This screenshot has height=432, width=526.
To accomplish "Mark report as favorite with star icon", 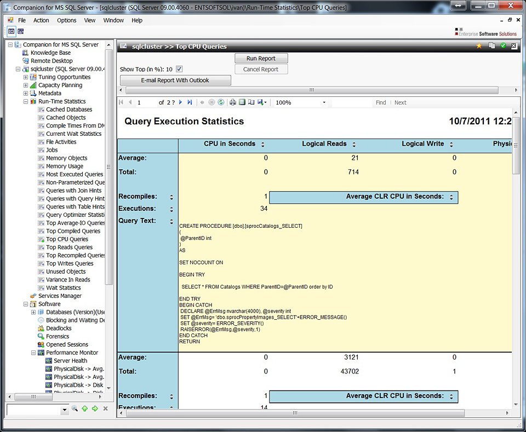I will tap(479, 46).
